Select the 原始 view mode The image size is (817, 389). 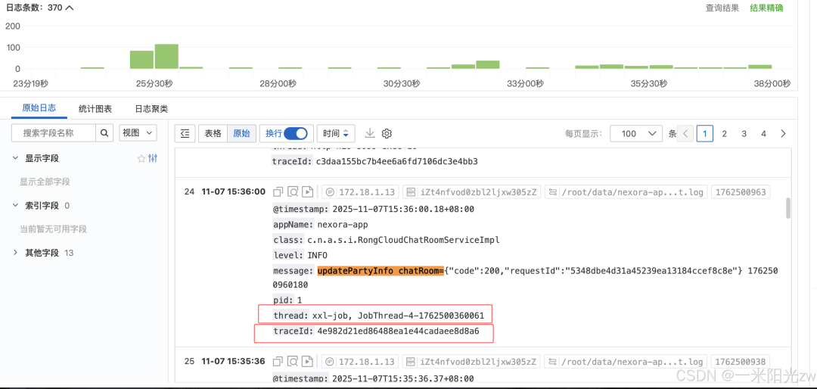242,133
